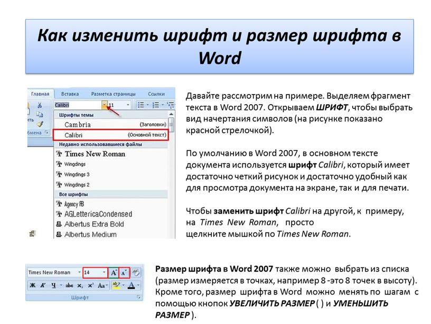Open the Calibri font name dropdown arrow
Screen dimensions: 431x324
tap(105, 105)
